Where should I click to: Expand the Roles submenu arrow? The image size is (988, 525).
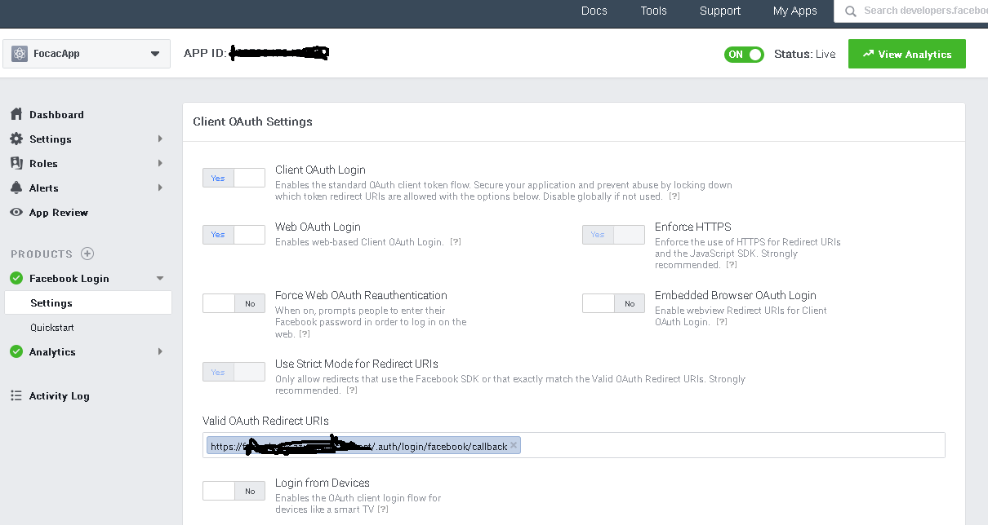[x=160, y=163]
